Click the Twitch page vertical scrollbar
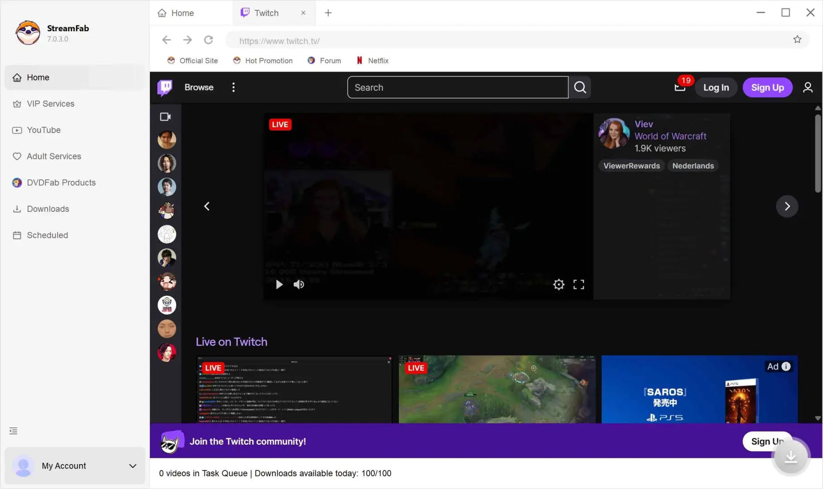823x489 pixels. point(818,154)
